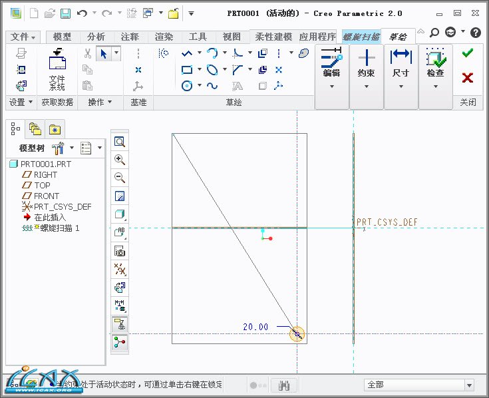
Task: Open the Display Style cube icon
Action: click(x=120, y=214)
